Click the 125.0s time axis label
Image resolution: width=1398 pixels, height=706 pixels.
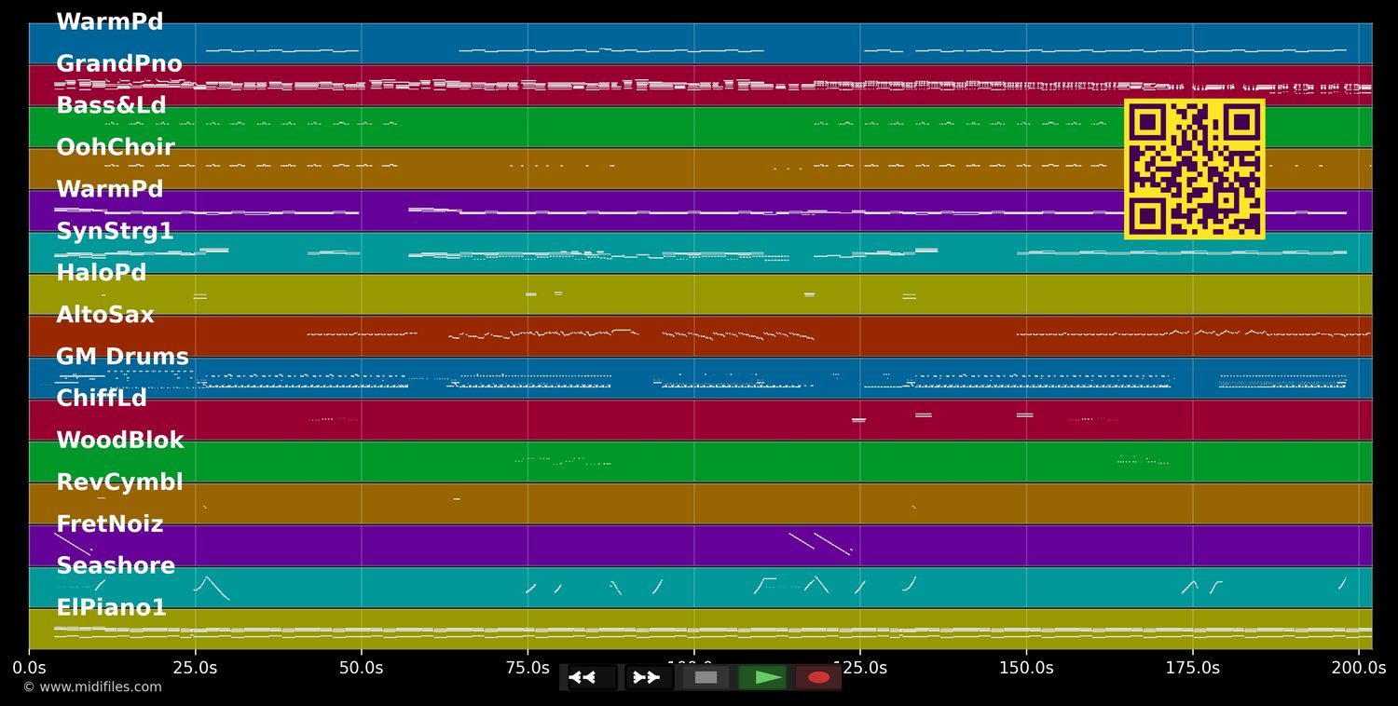click(860, 668)
